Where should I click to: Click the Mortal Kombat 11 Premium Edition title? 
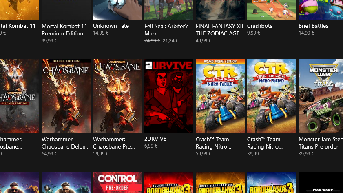(x=64, y=30)
